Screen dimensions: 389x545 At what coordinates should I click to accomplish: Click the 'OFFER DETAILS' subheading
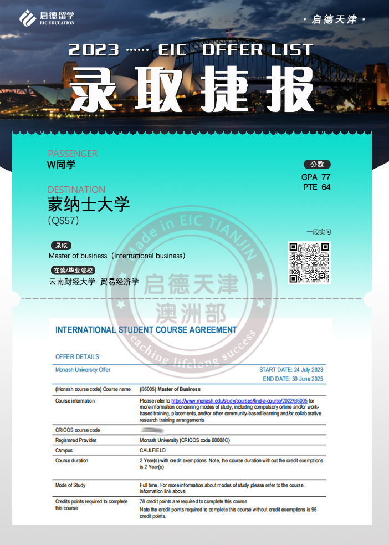click(77, 357)
